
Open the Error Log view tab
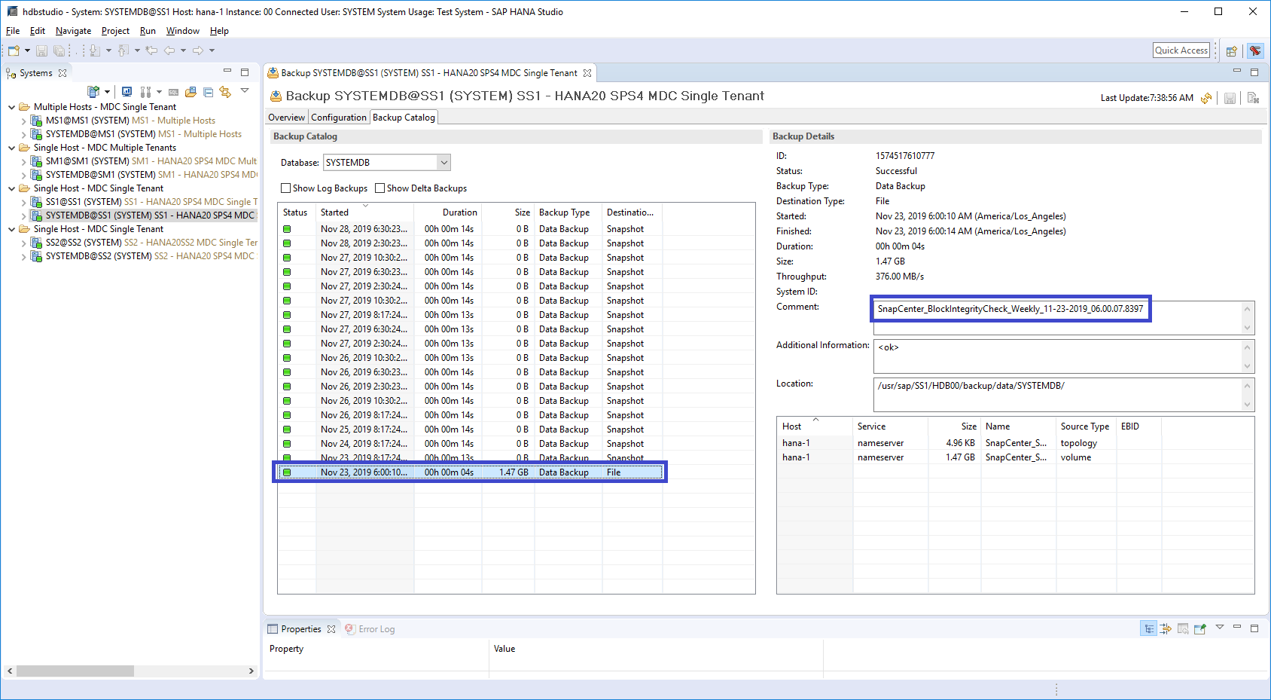coord(376,629)
